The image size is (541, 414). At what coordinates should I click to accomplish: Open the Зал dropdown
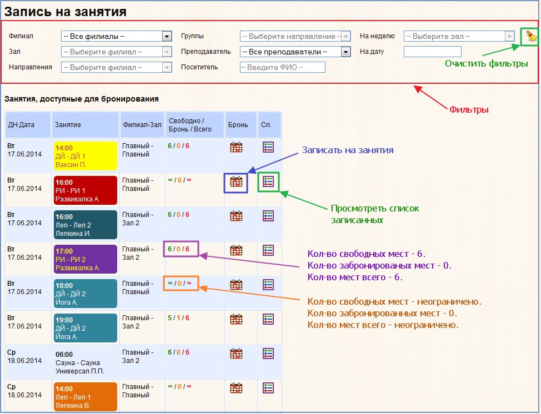pos(116,52)
